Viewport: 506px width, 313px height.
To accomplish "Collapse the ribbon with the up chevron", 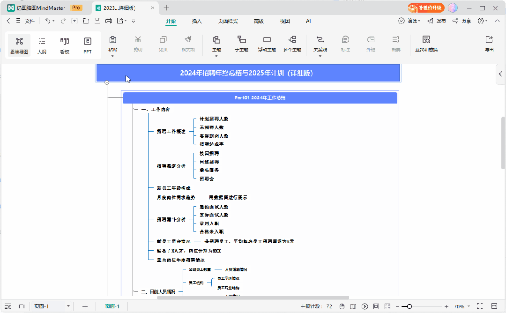I will [x=497, y=21].
